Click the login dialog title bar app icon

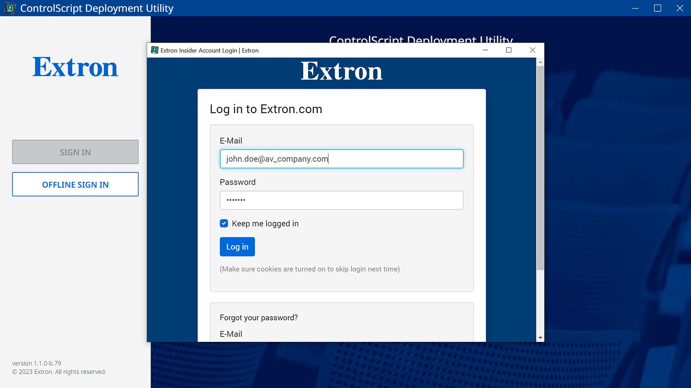point(154,50)
